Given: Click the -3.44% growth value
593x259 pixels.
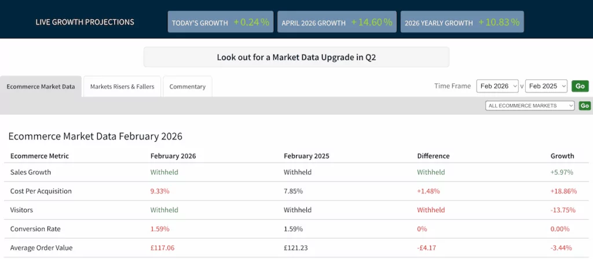Looking at the screenshot, I should [x=561, y=248].
